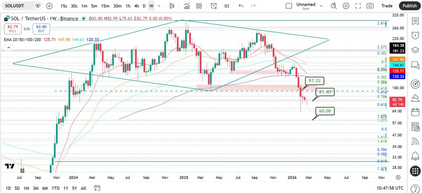
Task: Open the pyramid icon sidebar panel
Action: [x=415, y=98]
